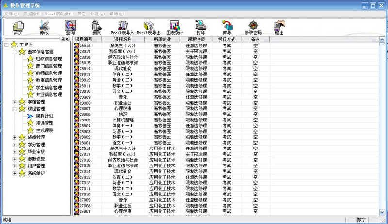
Task: Expand the 系统维护 node
Action: pos(15,173)
